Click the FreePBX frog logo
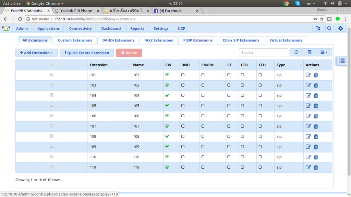351x197 pixels. (x=6, y=28)
